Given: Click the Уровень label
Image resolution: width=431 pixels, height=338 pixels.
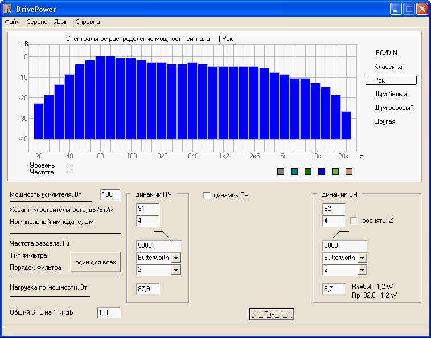Looking at the screenshot, I should (42, 165).
